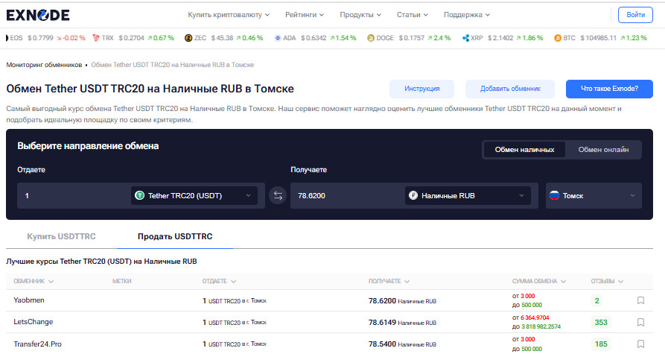This screenshot has width=665, height=354.
Task: Expand the Томск city selector
Action: point(593,196)
